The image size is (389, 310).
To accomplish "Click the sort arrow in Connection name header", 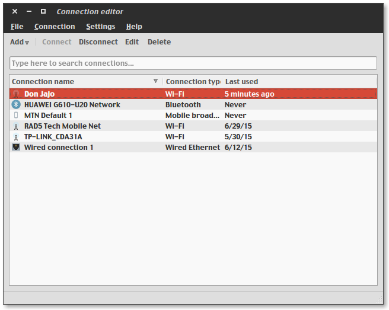I will coord(155,81).
